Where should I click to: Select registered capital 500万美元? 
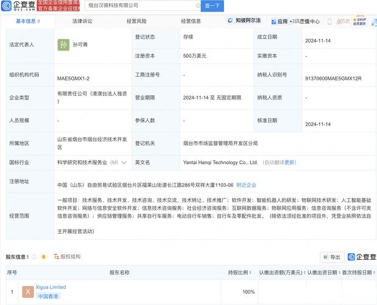pyautogui.click(x=195, y=56)
